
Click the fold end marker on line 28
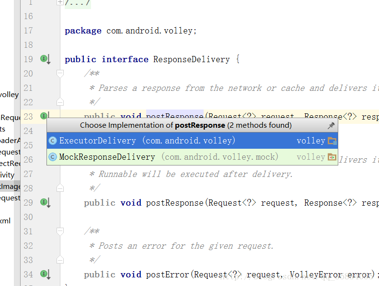60,188
